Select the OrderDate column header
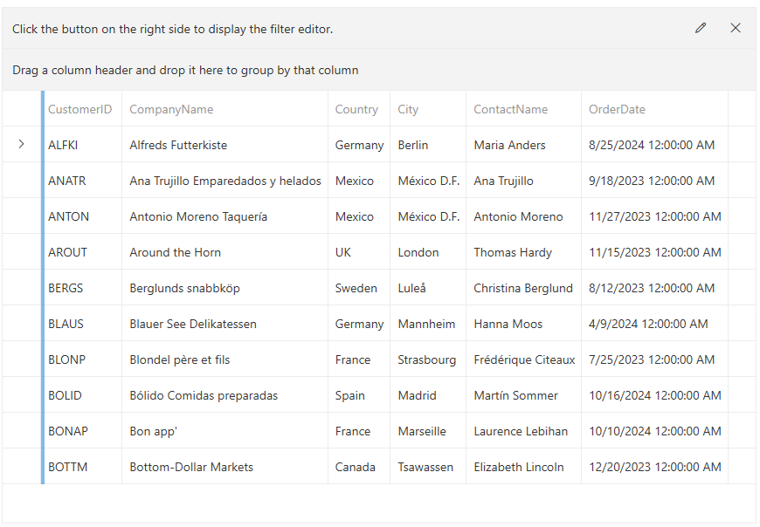This screenshot has width=760, height=527. (x=617, y=109)
